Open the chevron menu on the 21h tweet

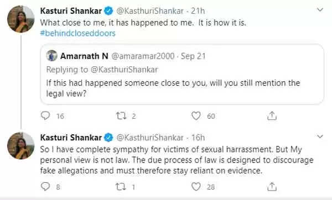point(320,10)
